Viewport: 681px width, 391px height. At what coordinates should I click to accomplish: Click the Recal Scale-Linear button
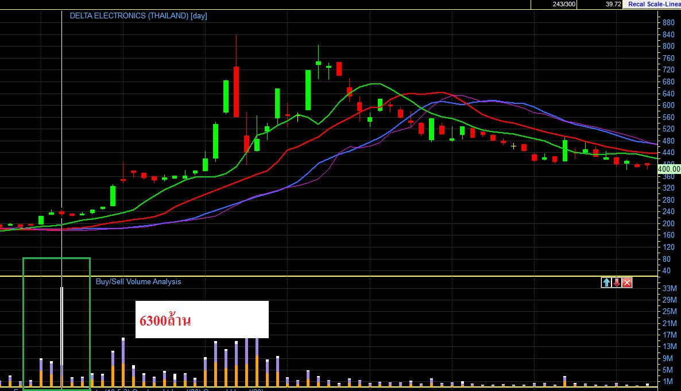pos(652,5)
